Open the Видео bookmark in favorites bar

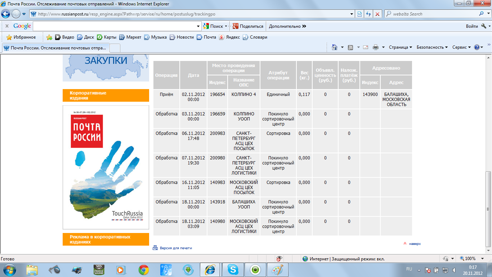pos(64,37)
